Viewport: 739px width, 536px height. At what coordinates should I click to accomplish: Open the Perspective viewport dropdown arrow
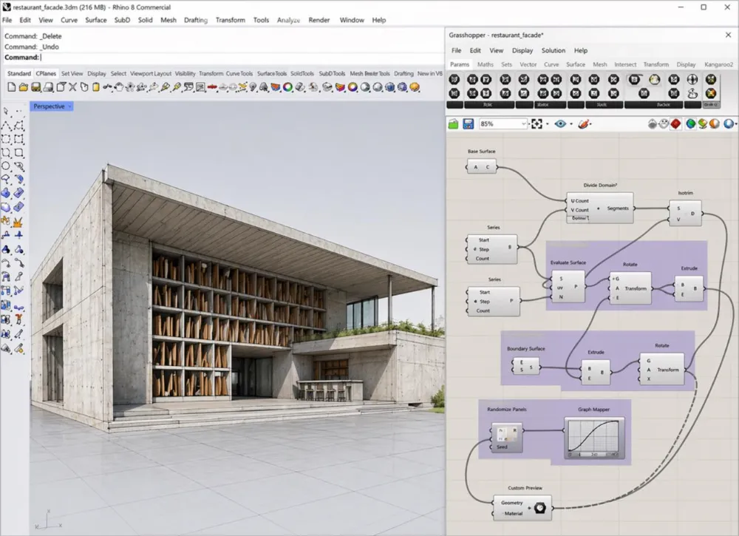[69, 106]
